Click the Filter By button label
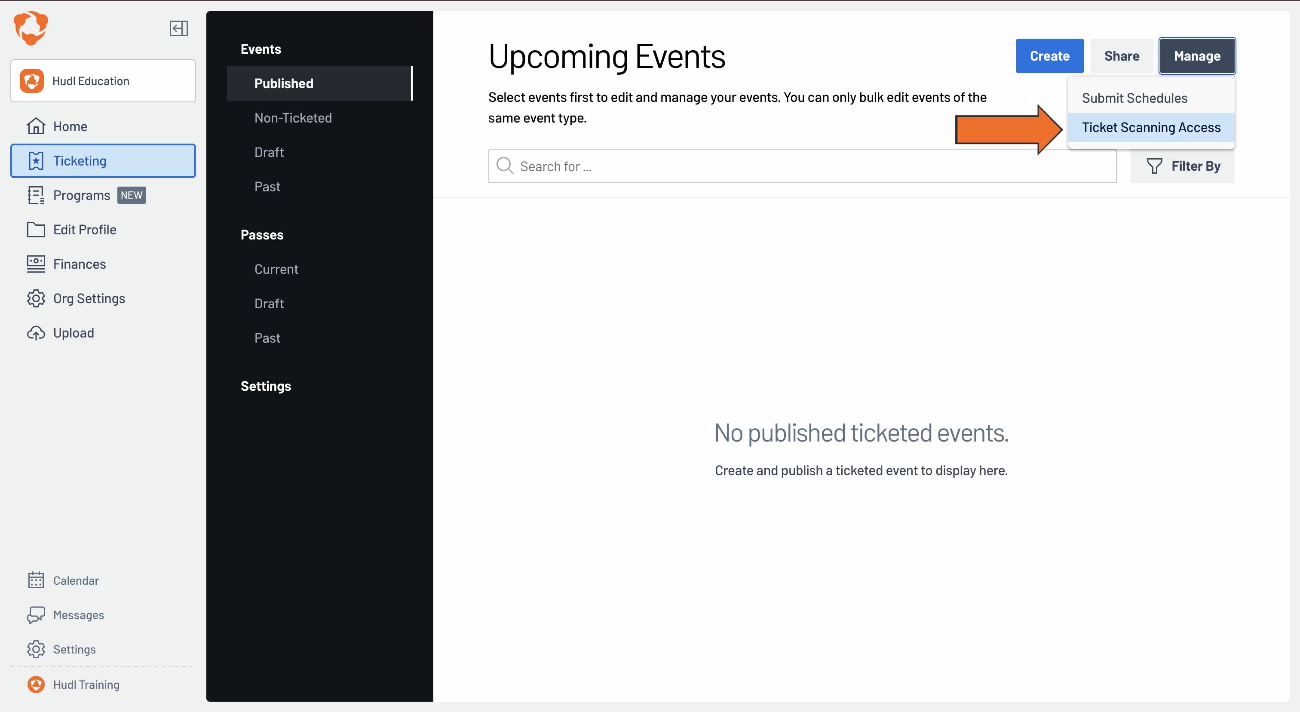The image size is (1300, 712). point(1196,166)
